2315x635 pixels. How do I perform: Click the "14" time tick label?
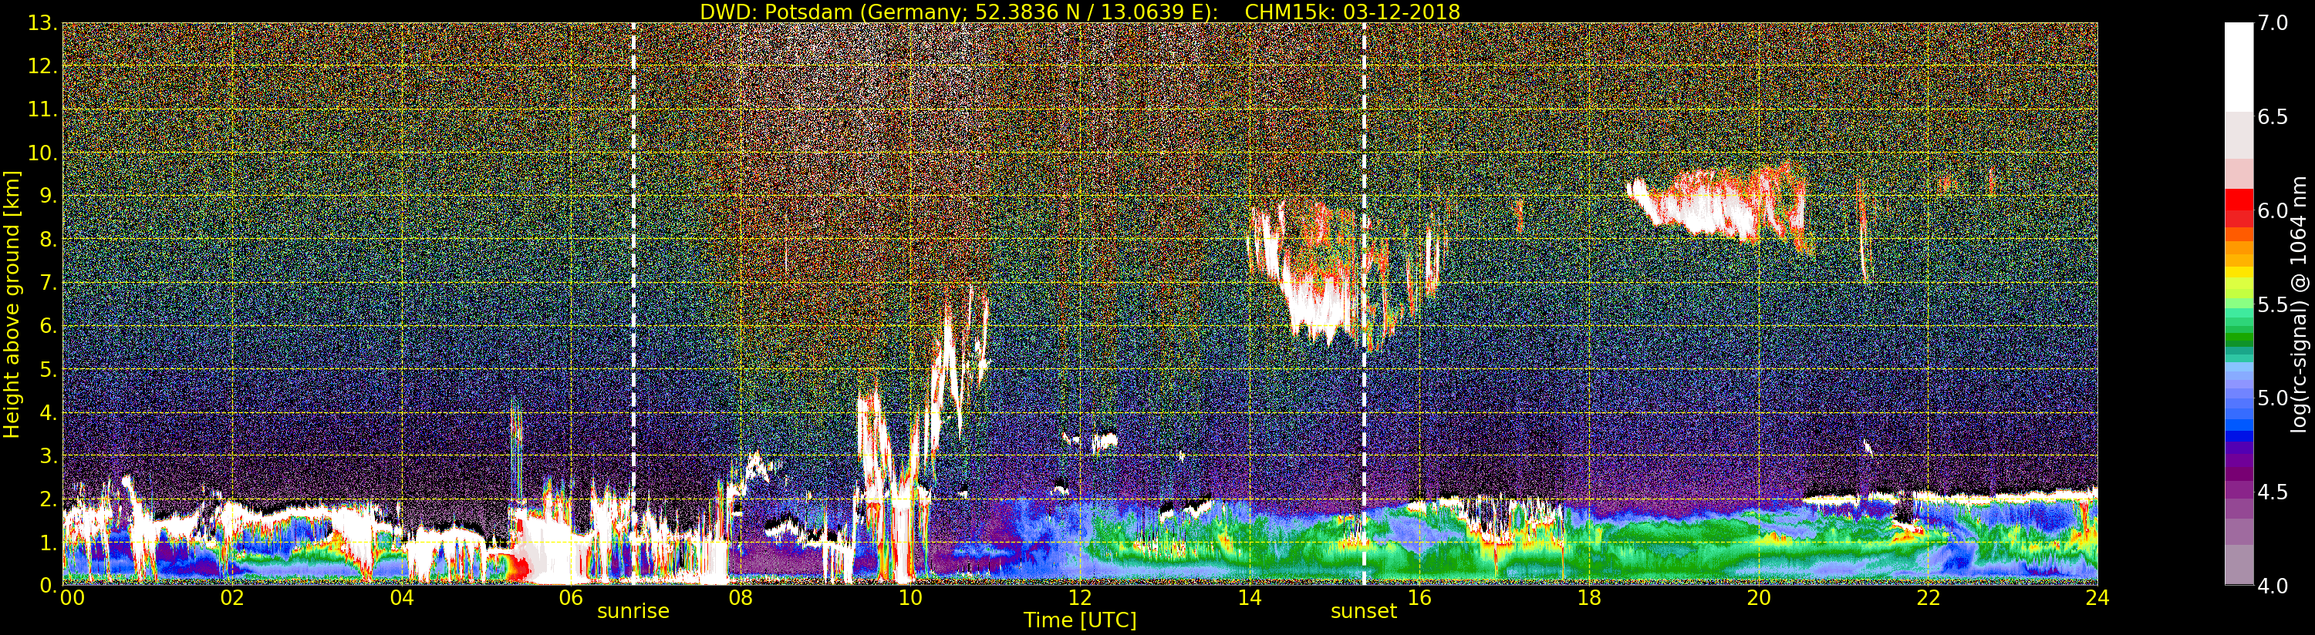1250,598
